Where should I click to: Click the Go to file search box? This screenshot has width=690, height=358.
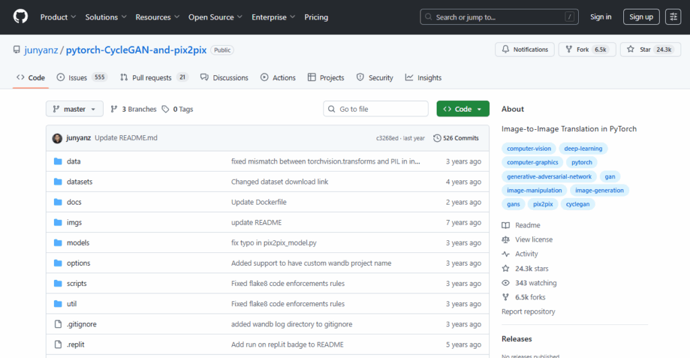click(x=375, y=109)
